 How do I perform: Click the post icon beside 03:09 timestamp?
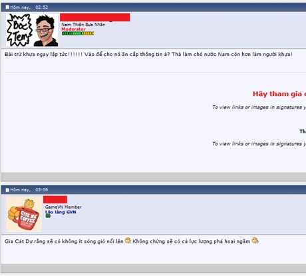point(7,190)
